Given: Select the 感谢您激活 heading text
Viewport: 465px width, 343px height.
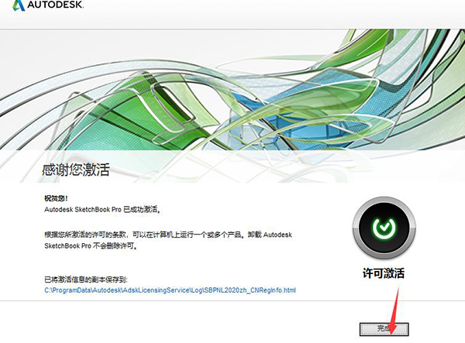Looking at the screenshot, I should pyautogui.click(x=76, y=170).
